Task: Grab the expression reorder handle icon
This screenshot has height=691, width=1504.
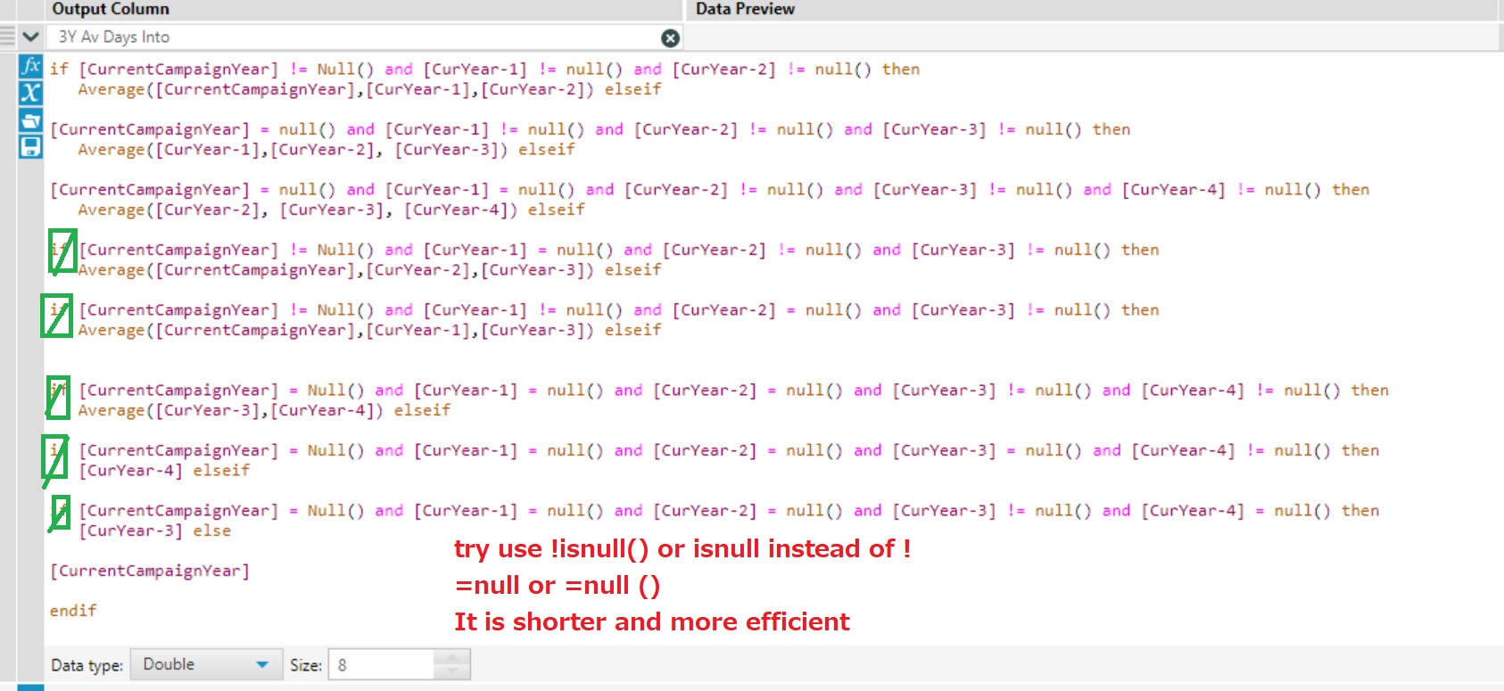Action: click(x=8, y=37)
